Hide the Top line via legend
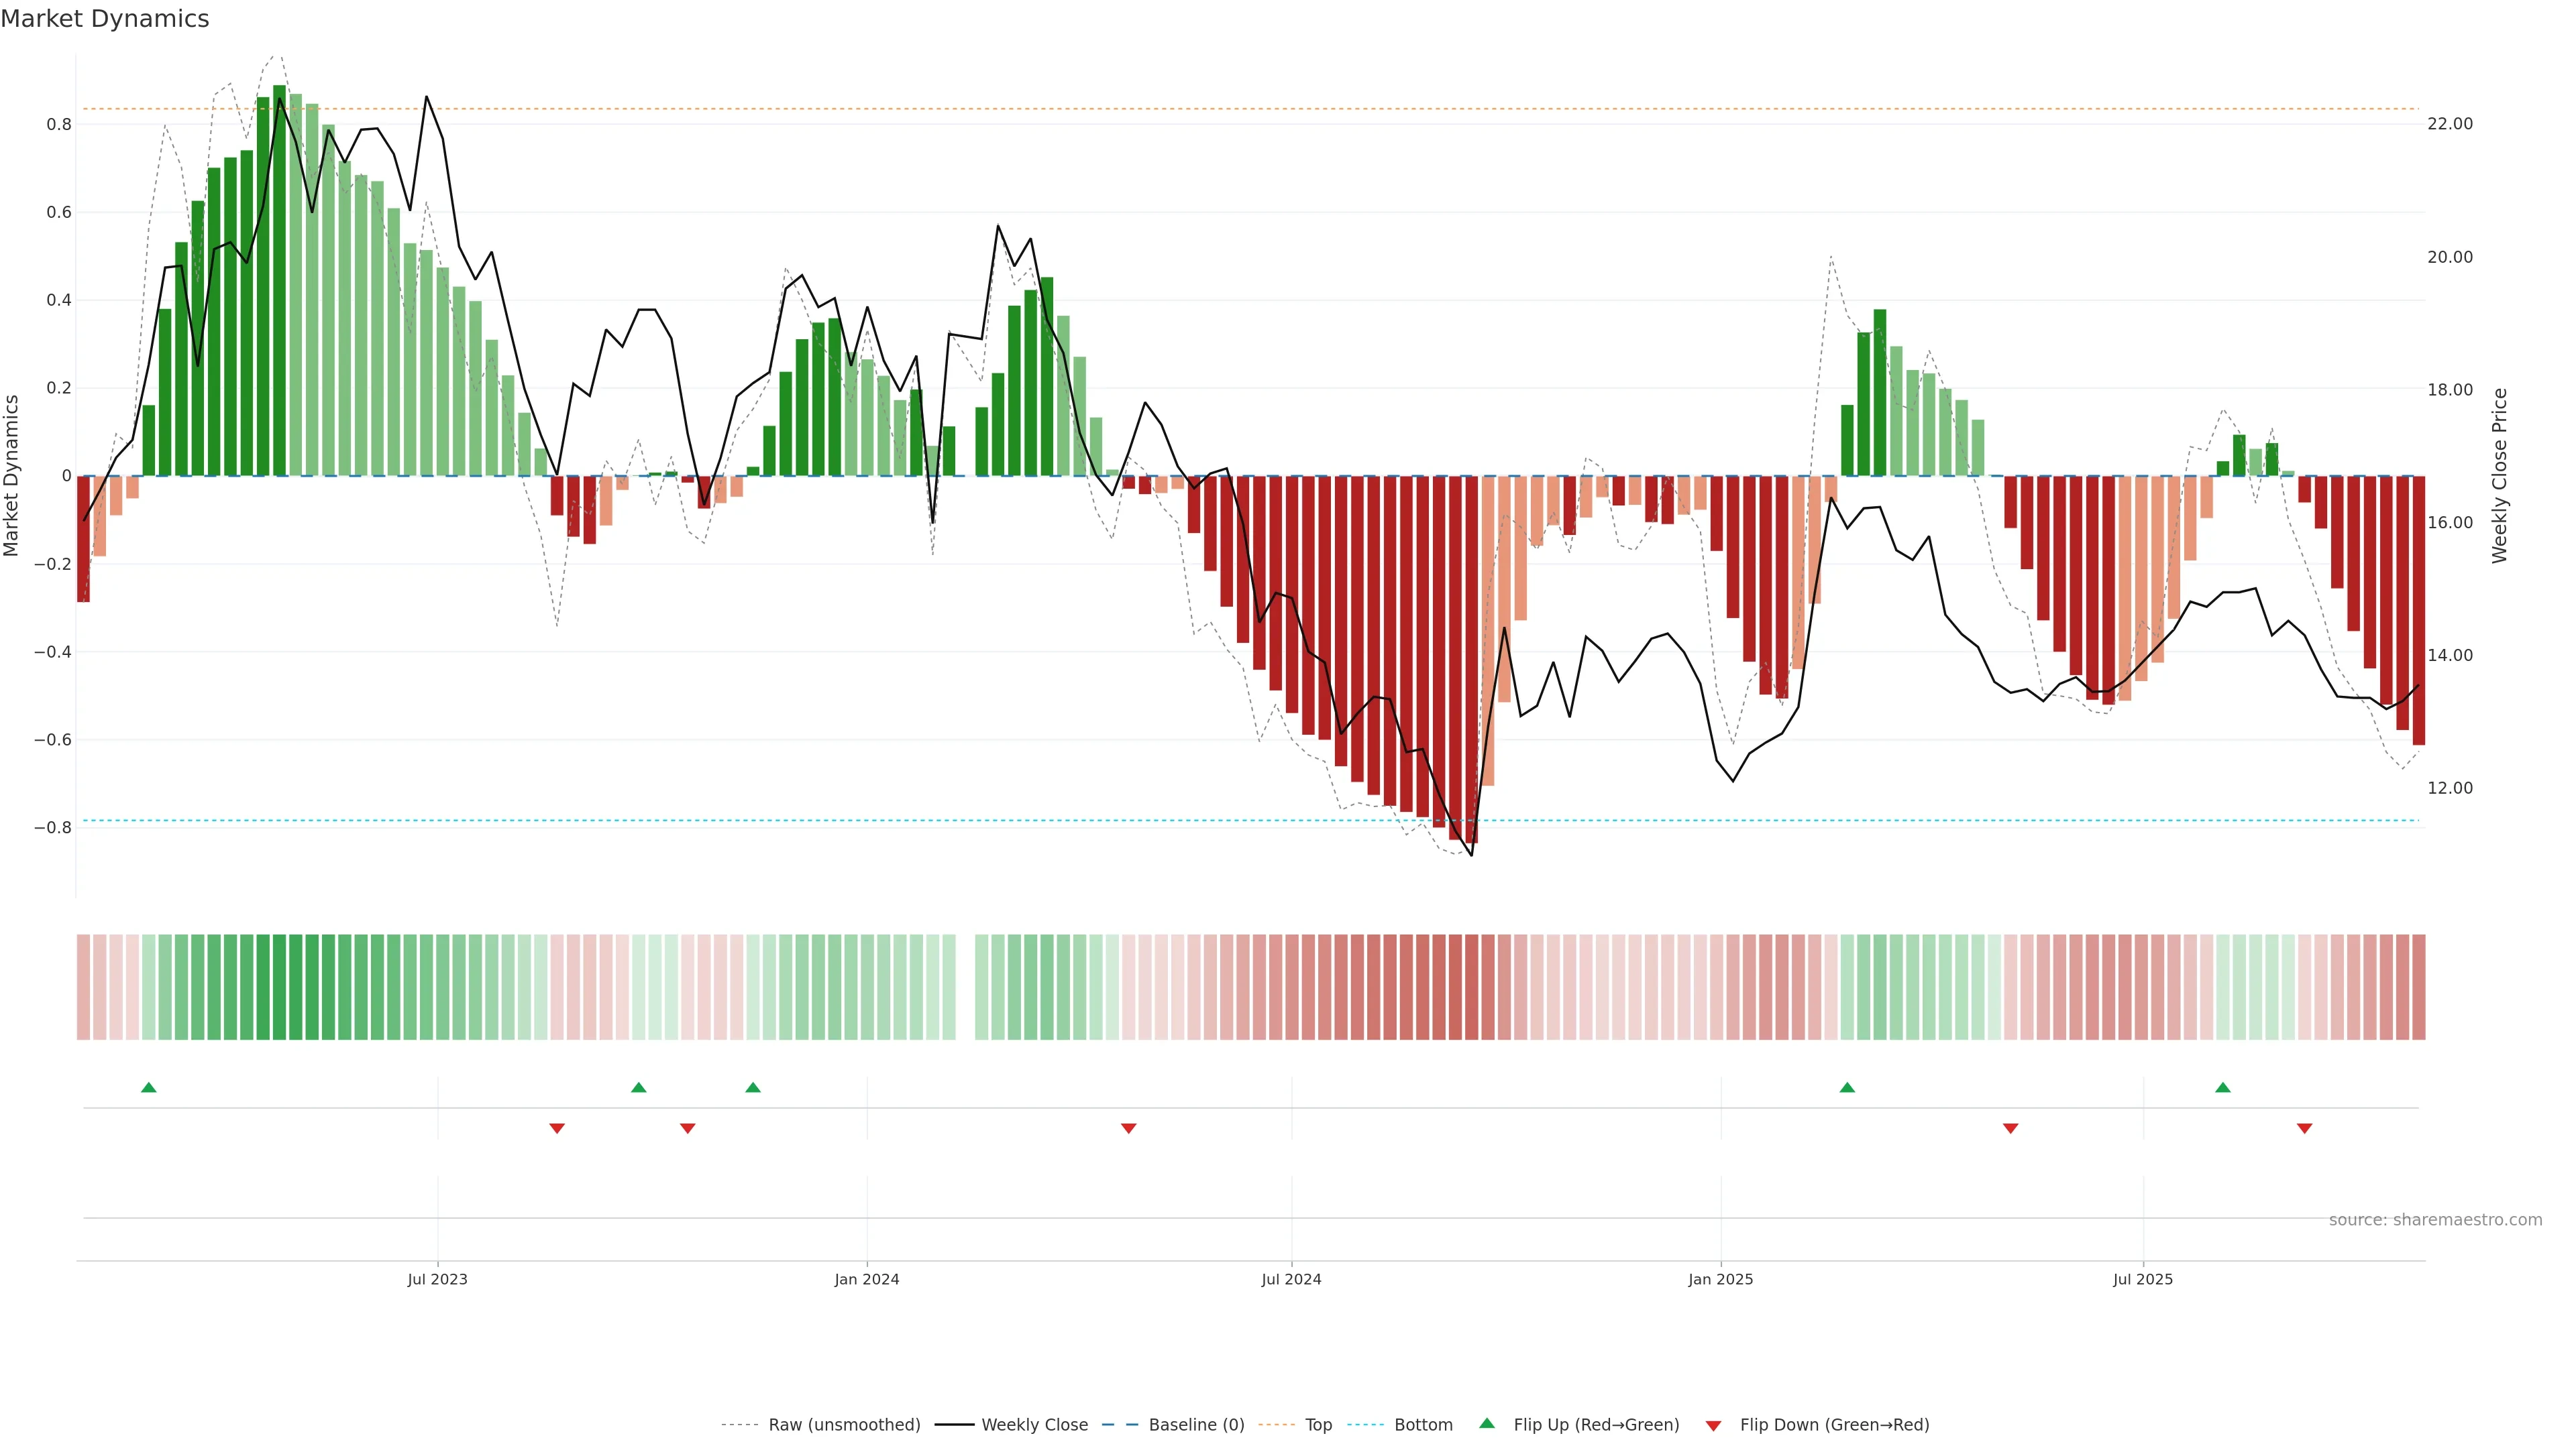The width and height of the screenshot is (2576, 1448). pyautogui.click(x=1318, y=1425)
